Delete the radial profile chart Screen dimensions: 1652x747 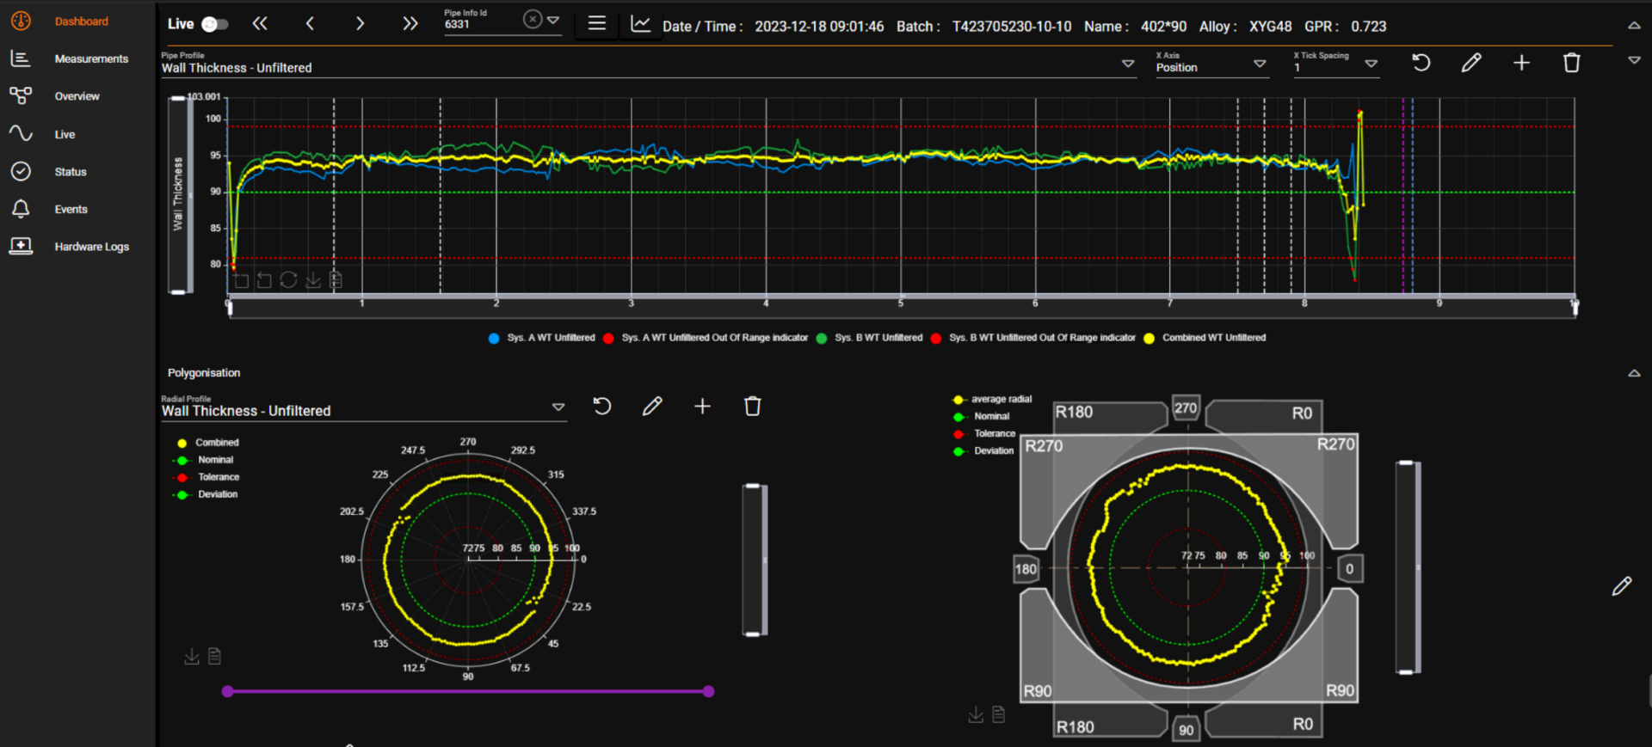pos(753,406)
